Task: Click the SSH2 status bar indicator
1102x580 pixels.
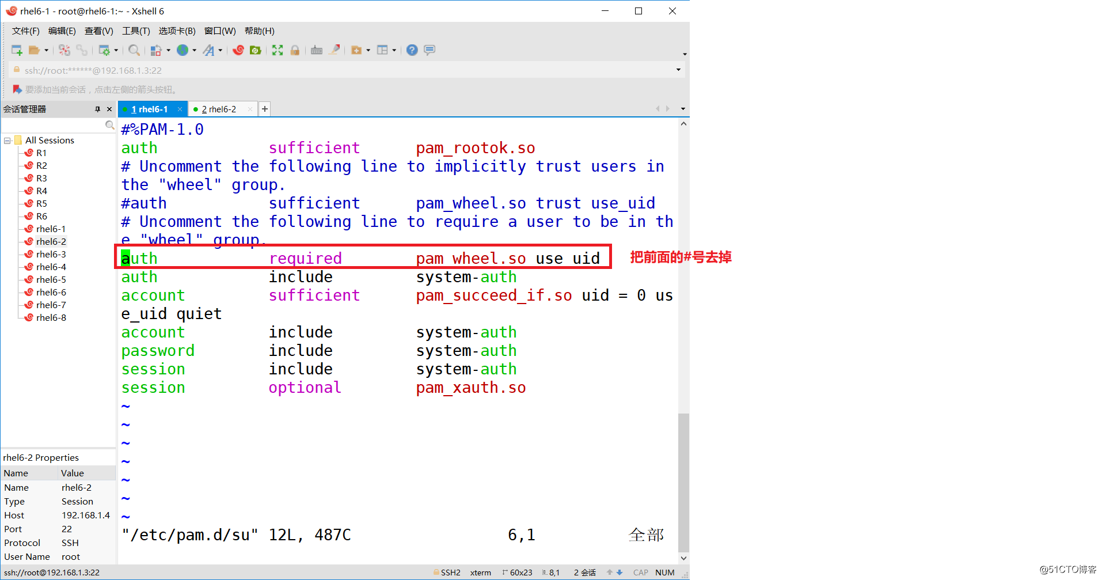Action: tap(447, 573)
